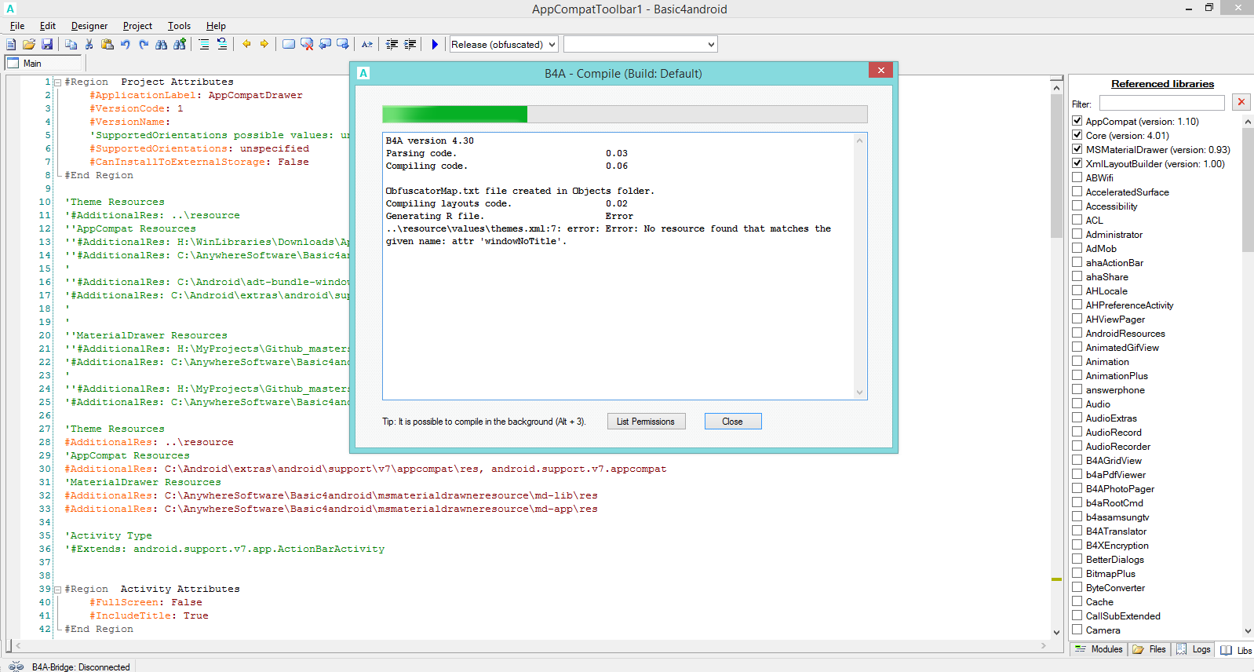Uncheck the MSMaterialDrawer library
Screen dimensions: 1254x672
click(1077, 149)
